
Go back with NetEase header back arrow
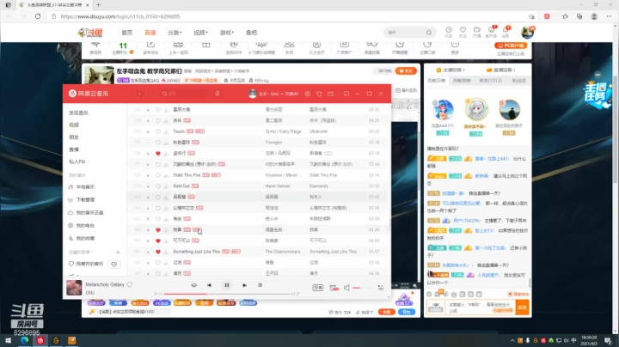point(140,94)
